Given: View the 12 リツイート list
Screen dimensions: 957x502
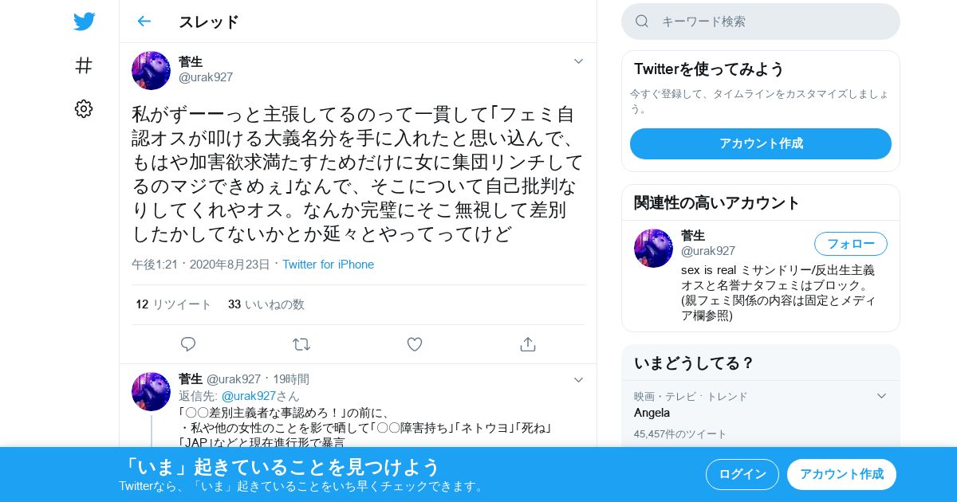Looking at the screenshot, I should 174,304.
